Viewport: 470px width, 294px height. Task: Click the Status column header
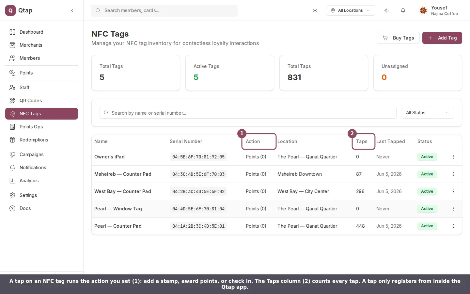point(425,141)
